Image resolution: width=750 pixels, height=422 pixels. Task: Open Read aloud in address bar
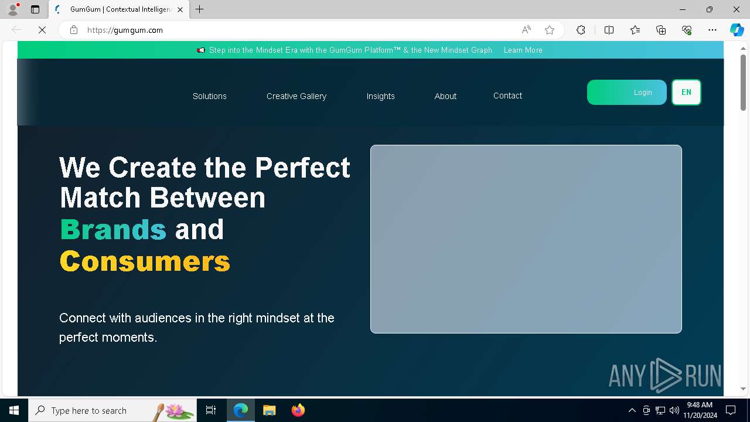(526, 30)
